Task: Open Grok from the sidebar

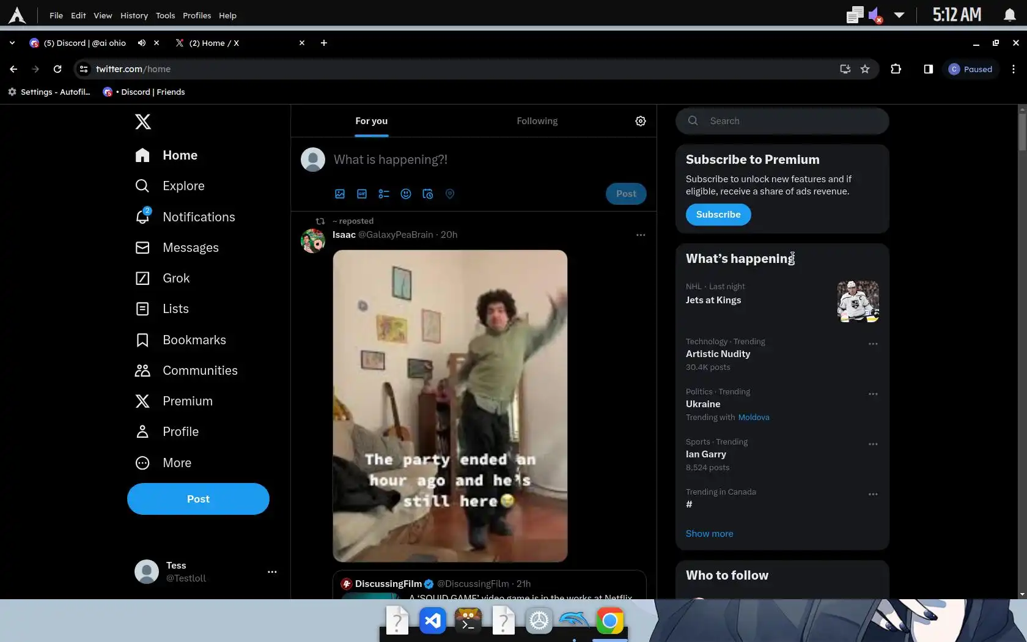Action: [163, 278]
